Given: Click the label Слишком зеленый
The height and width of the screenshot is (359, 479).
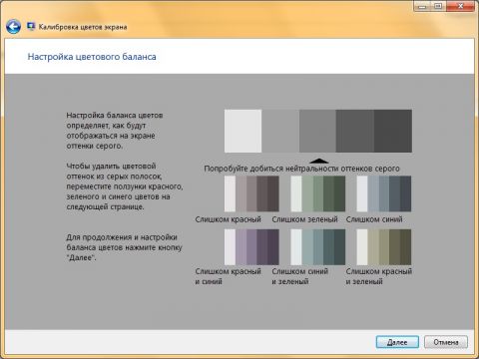Looking at the screenshot, I should point(304,219).
